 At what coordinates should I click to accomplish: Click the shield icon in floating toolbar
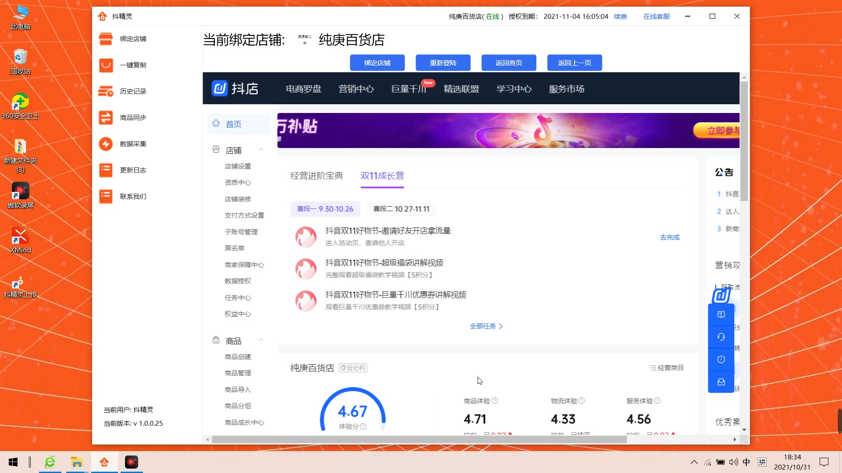[721, 360]
